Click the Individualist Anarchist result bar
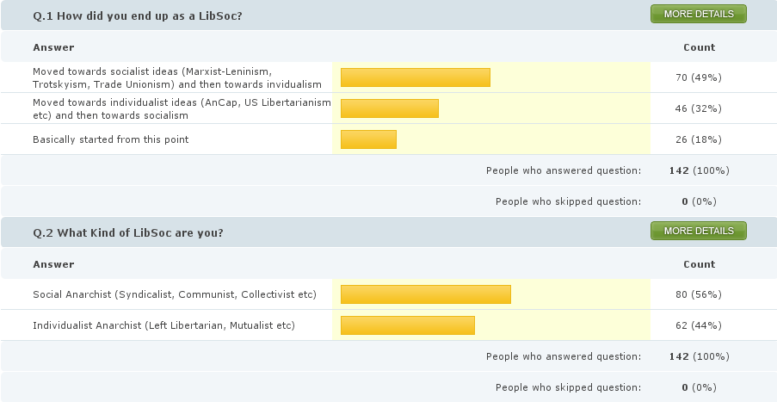The image size is (777, 402). tap(407, 325)
